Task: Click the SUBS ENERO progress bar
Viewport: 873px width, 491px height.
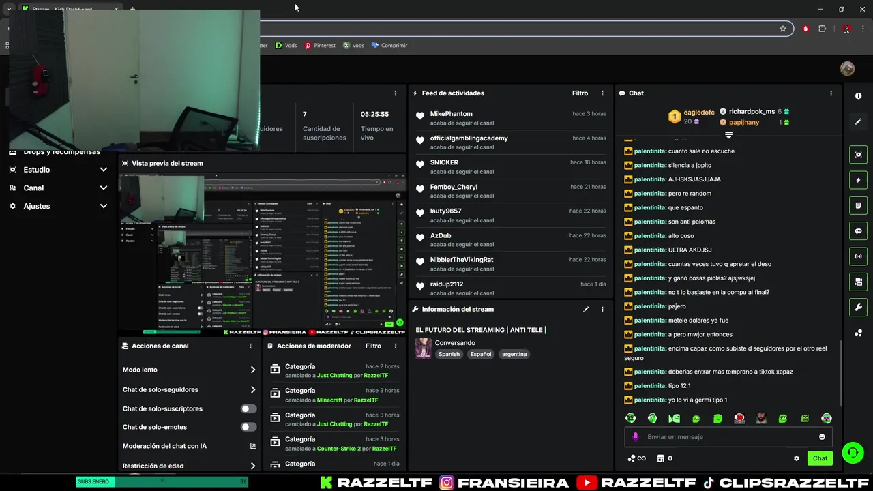Action: [x=162, y=482]
